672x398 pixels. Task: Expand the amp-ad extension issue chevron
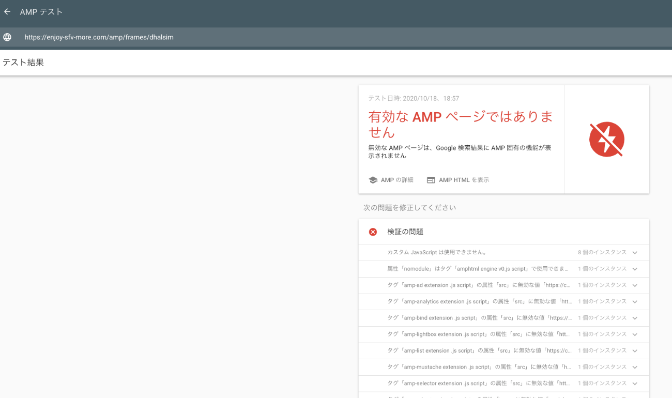pos(635,285)
